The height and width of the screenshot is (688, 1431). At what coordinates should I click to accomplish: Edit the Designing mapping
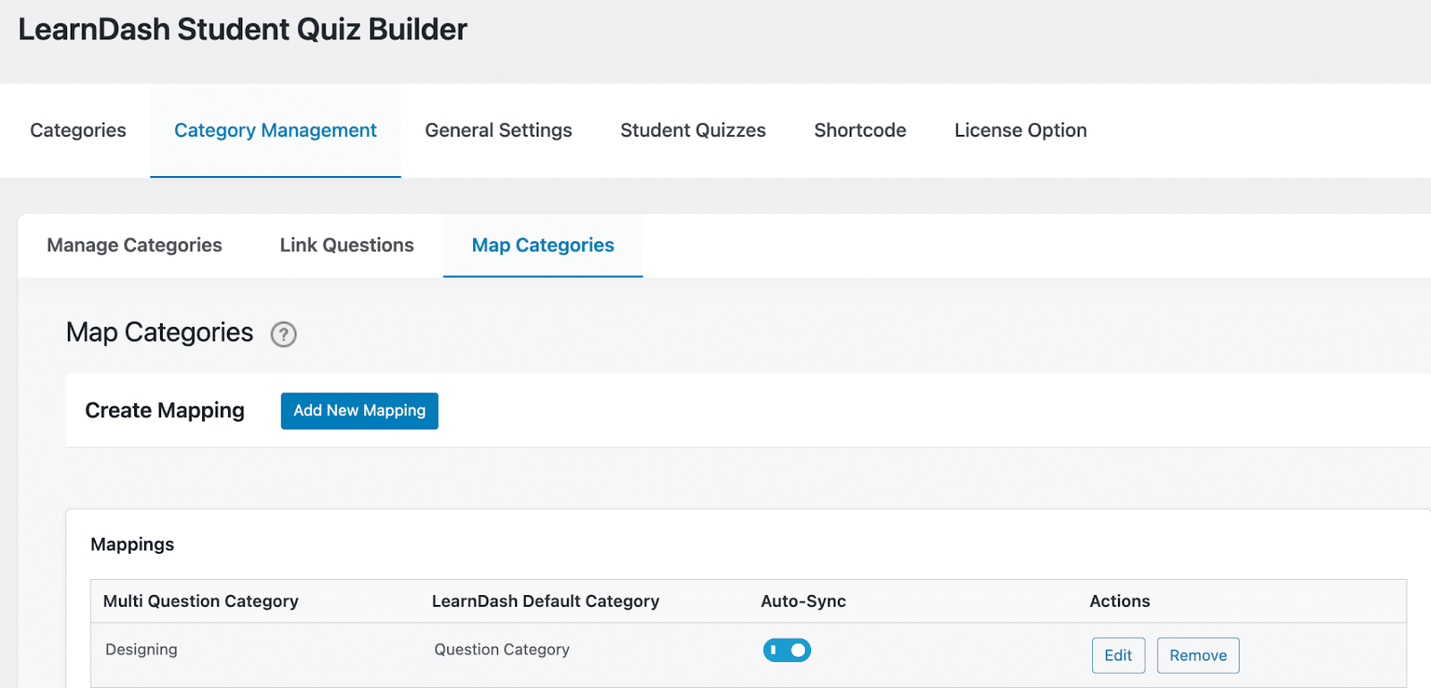(1118, 656)
